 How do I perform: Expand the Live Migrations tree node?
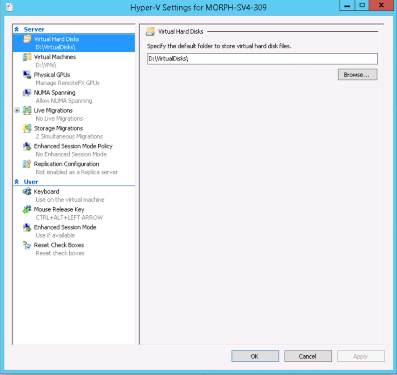tap(17, 110)
